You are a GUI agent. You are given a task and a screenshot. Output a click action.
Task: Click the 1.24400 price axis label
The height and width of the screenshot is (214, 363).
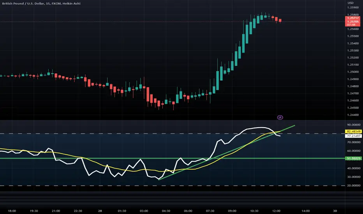(353, 115)
